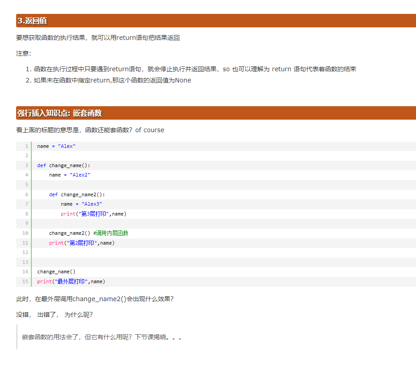The image size is (416, 367).
Task: Click the "Alex2" string literal
Action: click(x=80, y=175)
